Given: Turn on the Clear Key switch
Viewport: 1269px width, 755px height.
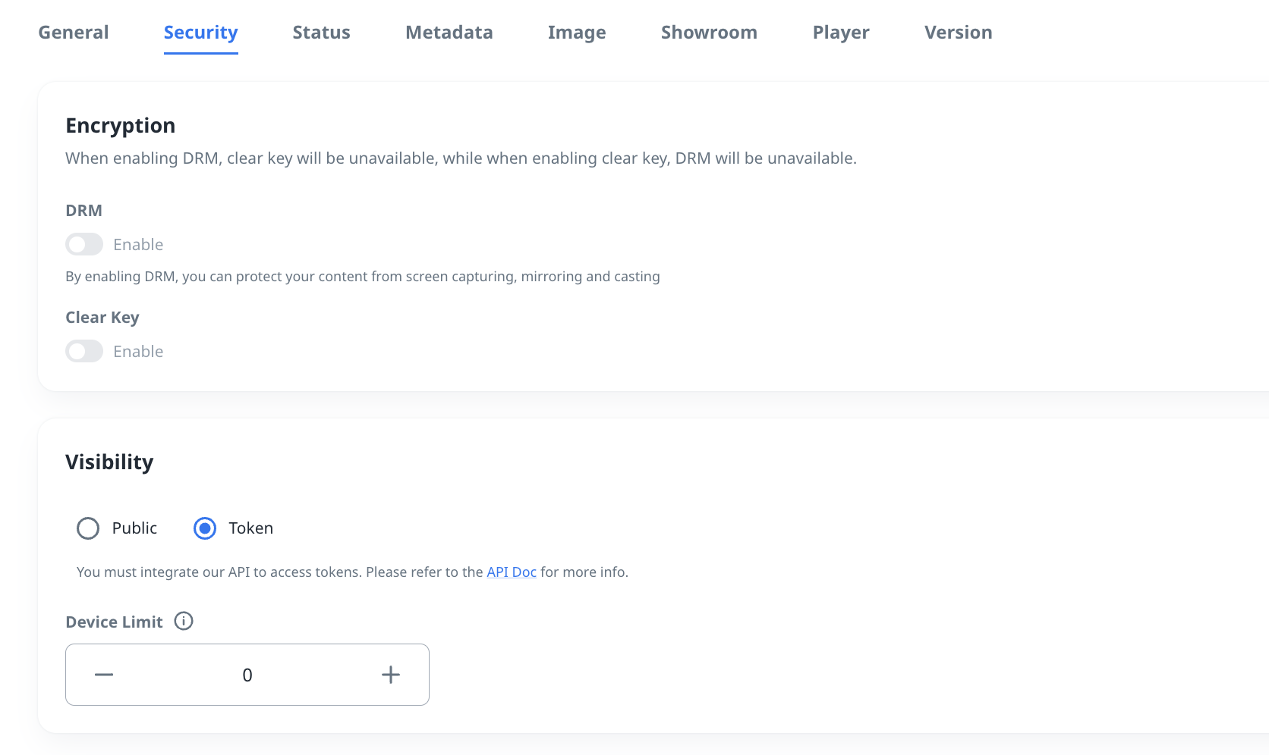Looking at the screenshot, I should click(x=84, y=352).
